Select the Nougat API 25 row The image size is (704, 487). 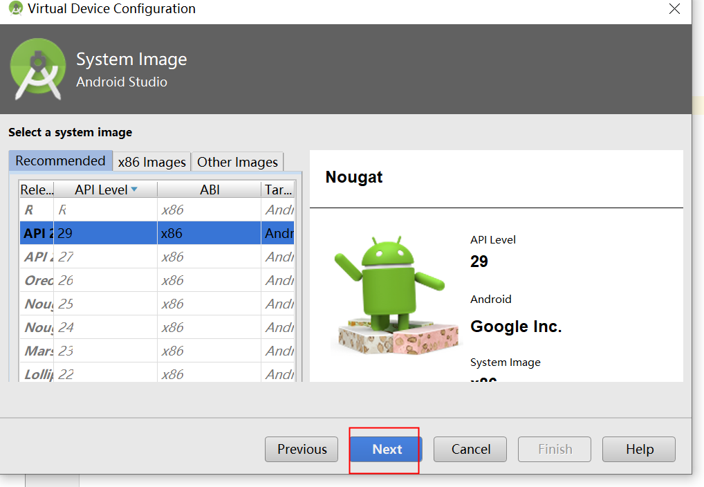point(157,304)
